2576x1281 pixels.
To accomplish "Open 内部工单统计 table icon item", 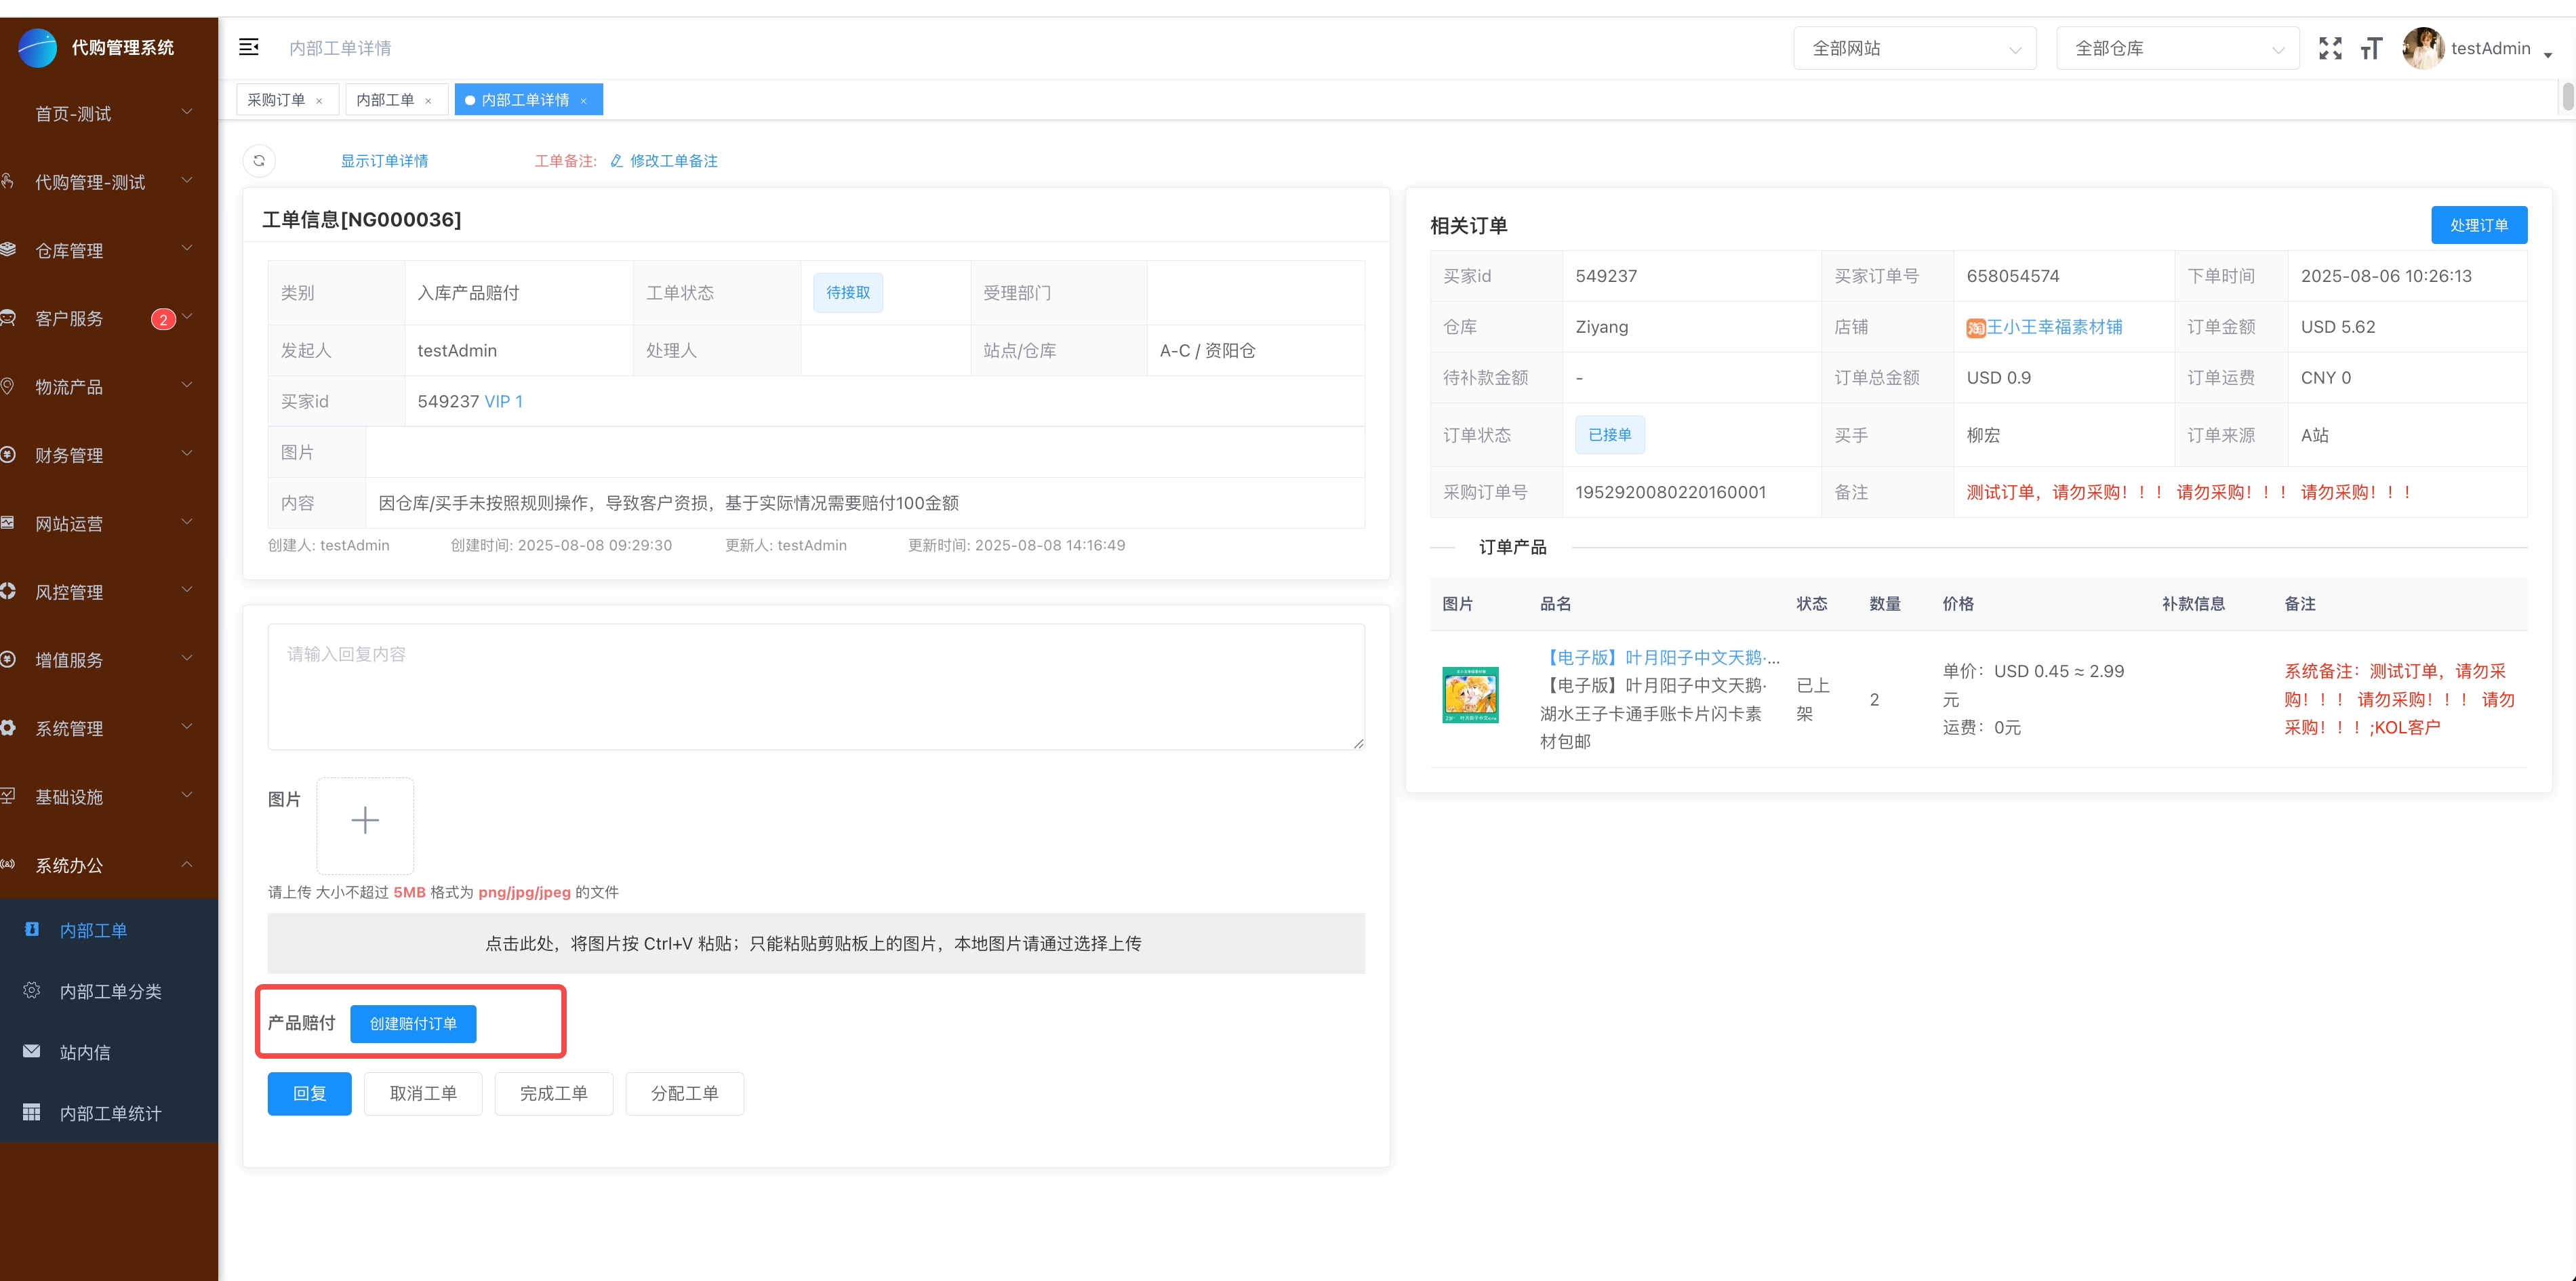I will coord(110,1113).
